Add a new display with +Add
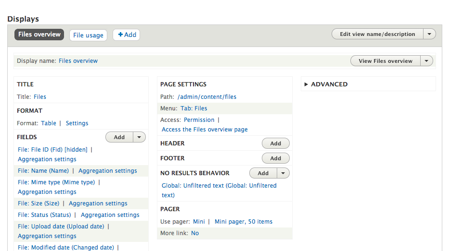 pos(127,35)
